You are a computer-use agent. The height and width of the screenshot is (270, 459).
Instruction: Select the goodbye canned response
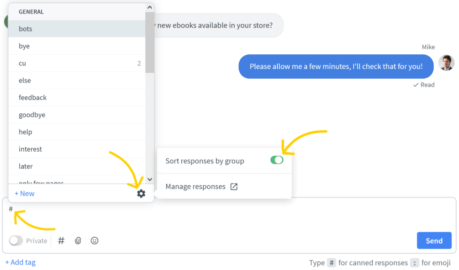[31, 115]
